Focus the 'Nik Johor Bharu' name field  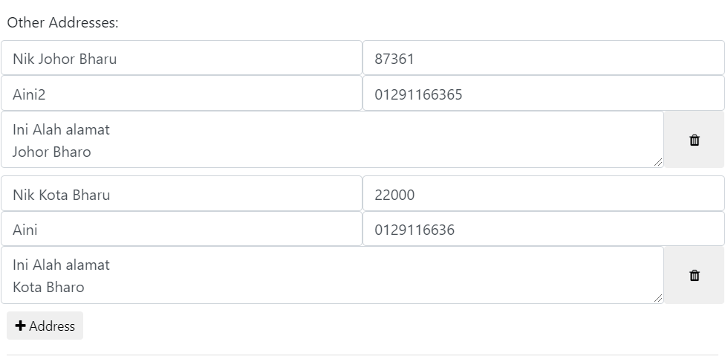tap(181, 58)
